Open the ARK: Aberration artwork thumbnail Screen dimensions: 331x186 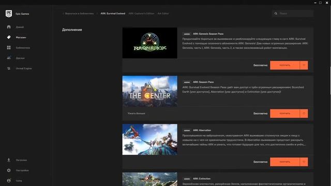(149, 139)
